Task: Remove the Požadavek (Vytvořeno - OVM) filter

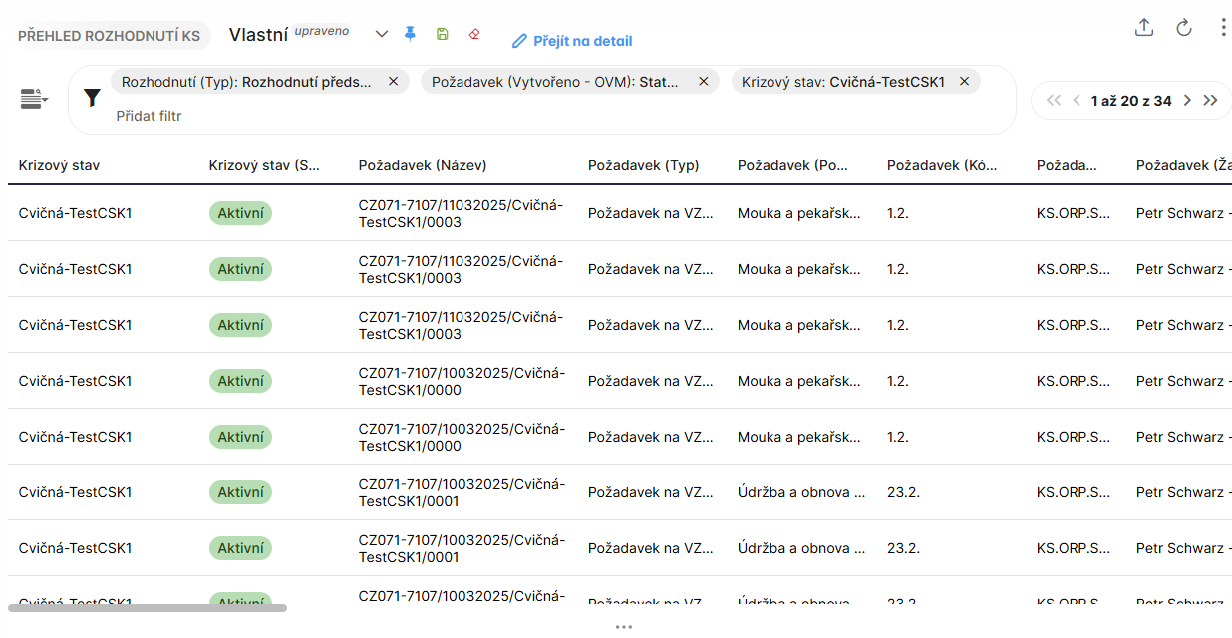Action: (x=703, y=82)
